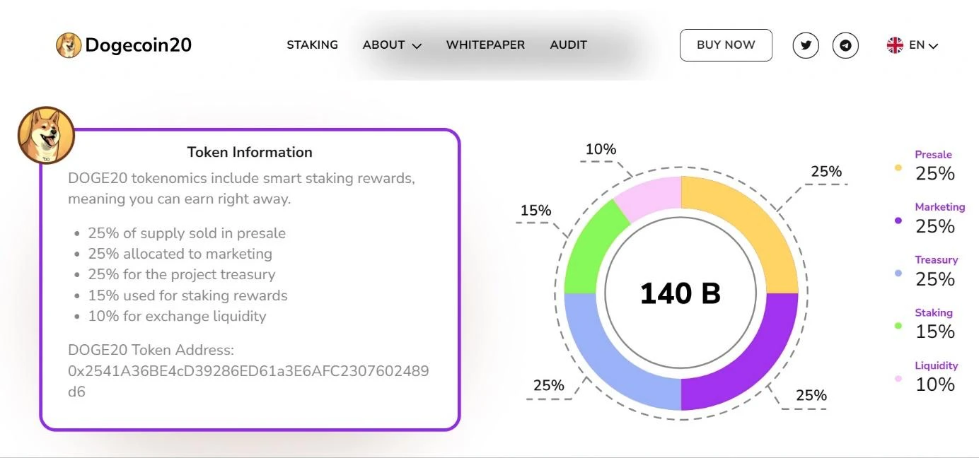Click the blue Treasury legend dot

click(898, 273)
